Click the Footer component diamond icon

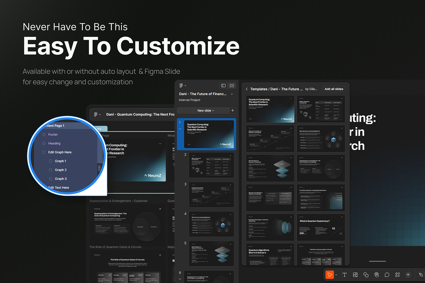44,134
